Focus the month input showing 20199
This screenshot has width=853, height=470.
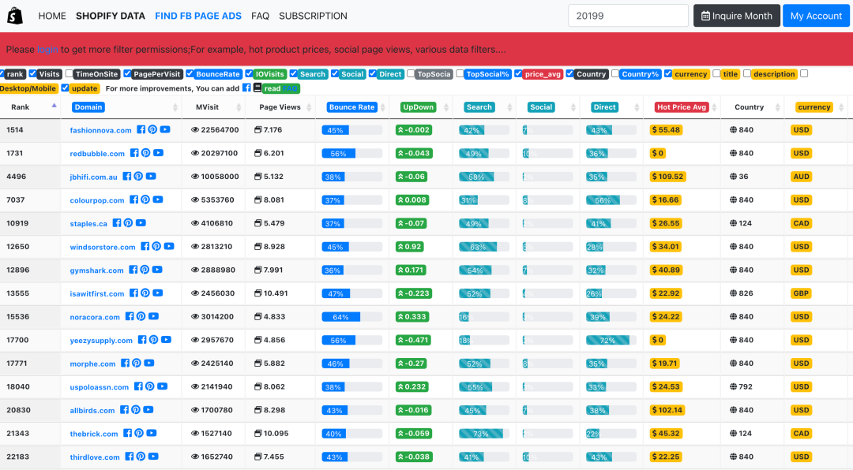tap(629, 16)
